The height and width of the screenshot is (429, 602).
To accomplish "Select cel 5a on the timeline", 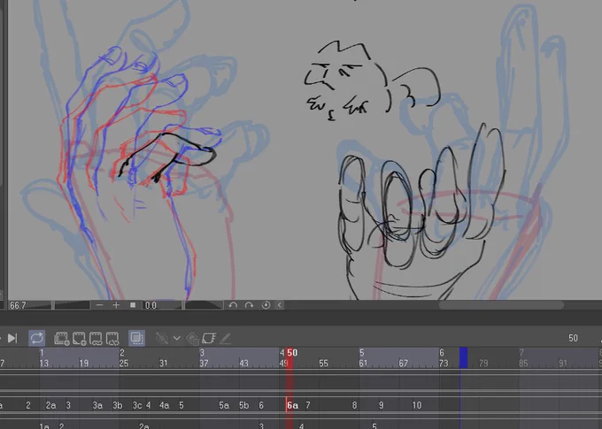I will (x=224, y=405).
